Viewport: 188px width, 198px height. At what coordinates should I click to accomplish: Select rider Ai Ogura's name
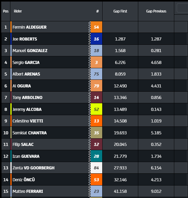tap(22, 86)
